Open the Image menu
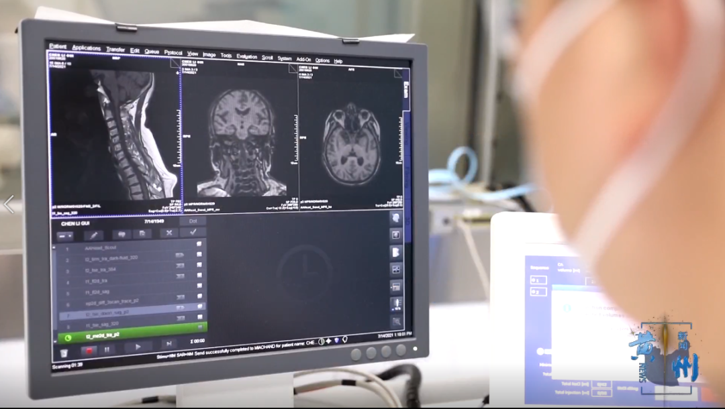The width and height of the screenshot is (725, 409). click(x=209, y=54)
